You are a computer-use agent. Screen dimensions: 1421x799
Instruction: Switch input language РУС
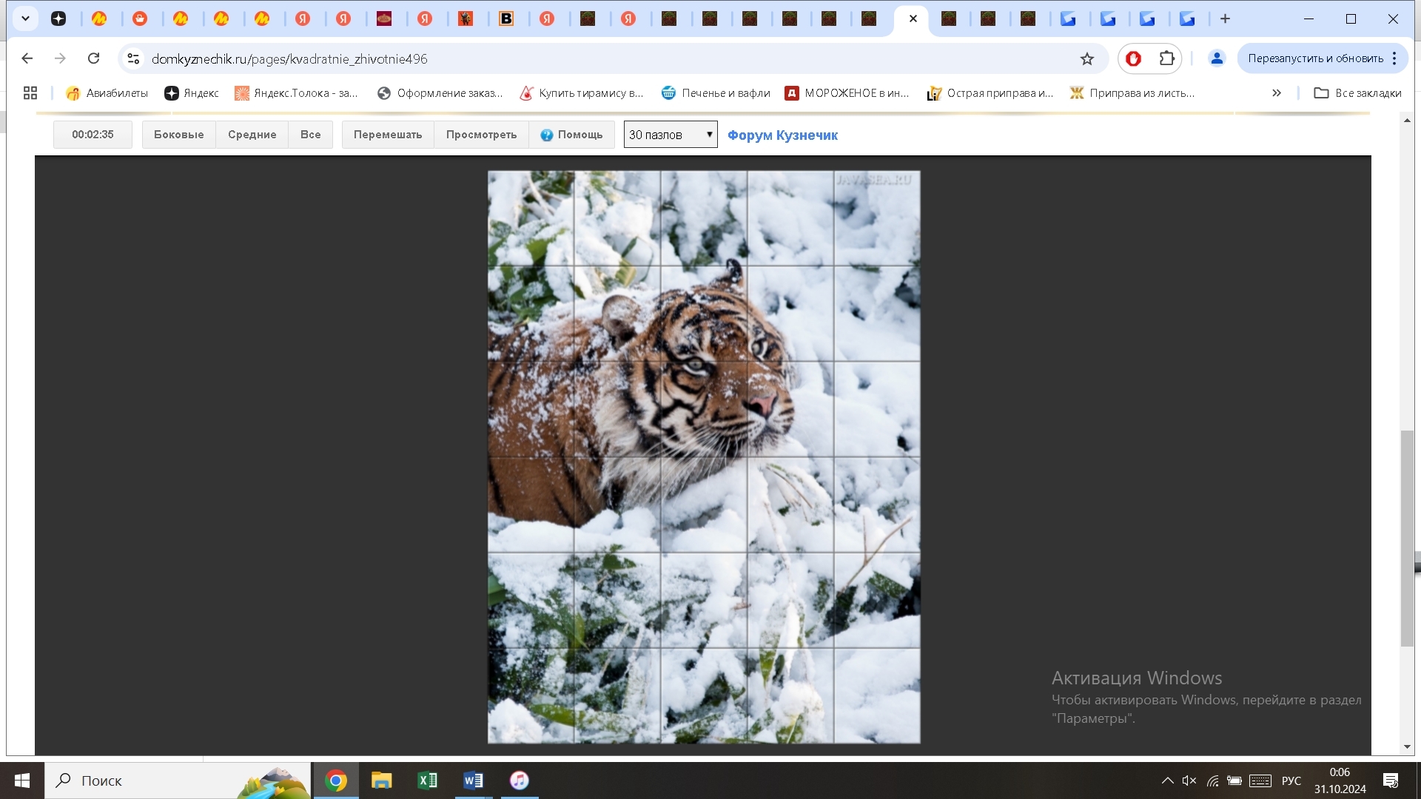pos(1291,781)
